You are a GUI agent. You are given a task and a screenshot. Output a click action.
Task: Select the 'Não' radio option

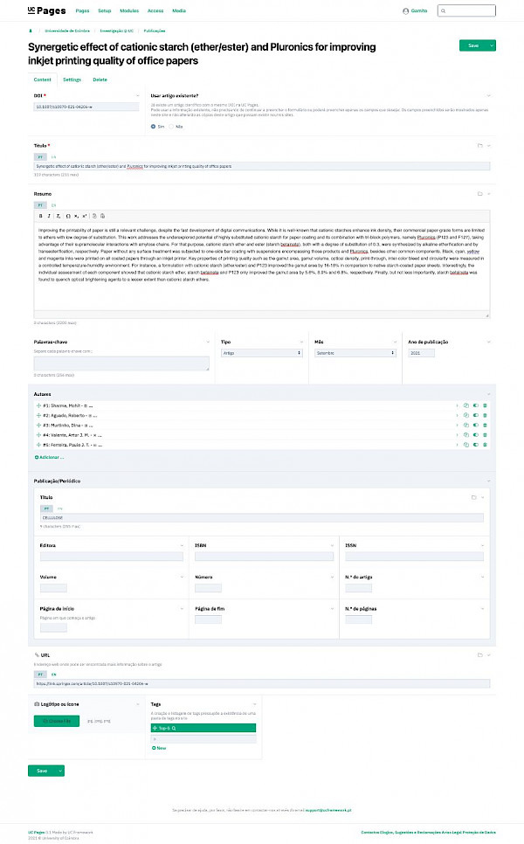click(172, 126)
